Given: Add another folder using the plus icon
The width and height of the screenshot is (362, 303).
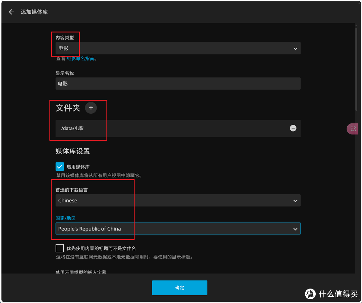Looking at the screenshot, I should point(91,108).
